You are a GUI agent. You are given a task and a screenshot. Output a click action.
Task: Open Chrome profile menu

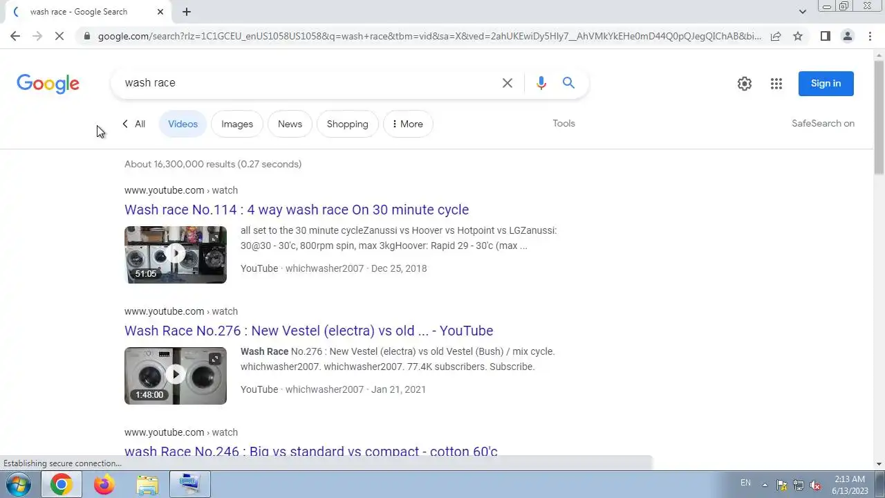click(847, 36)
